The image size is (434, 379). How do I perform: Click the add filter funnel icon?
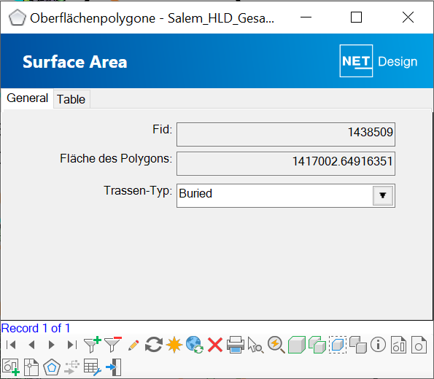92,345
